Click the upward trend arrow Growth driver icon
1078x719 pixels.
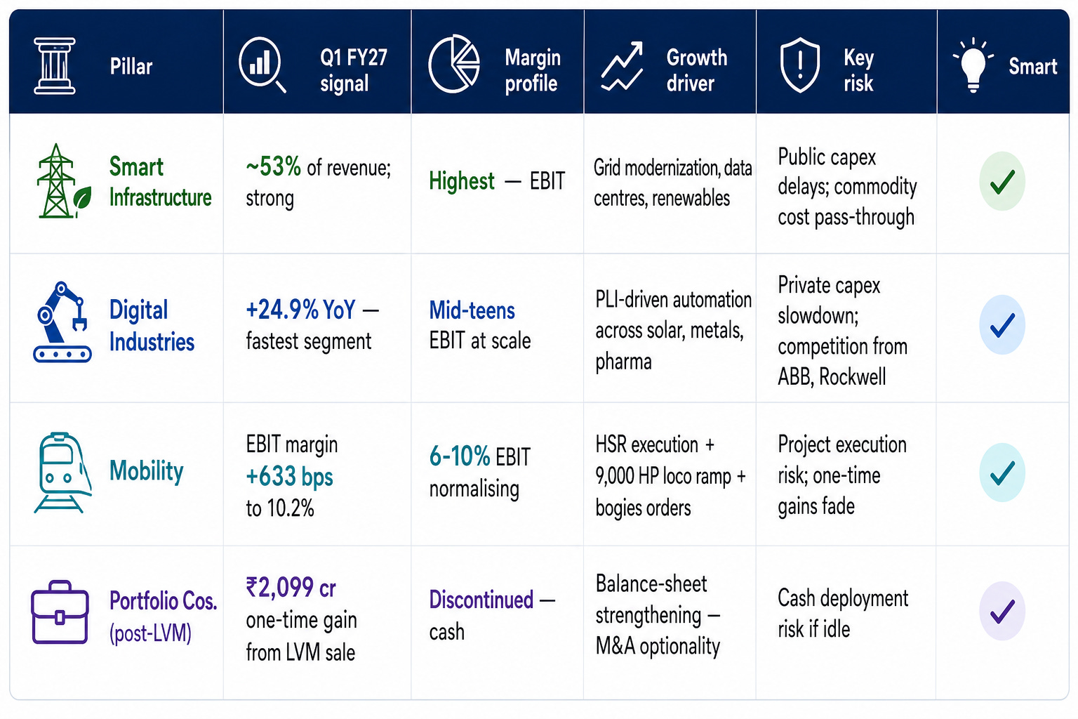(623, 66)
